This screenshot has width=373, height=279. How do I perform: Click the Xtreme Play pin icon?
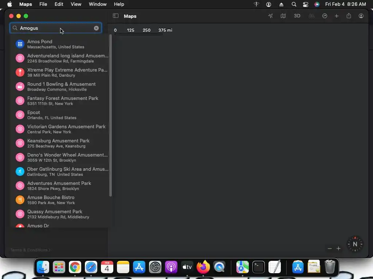pyautogui.click(x=20, y=72)
